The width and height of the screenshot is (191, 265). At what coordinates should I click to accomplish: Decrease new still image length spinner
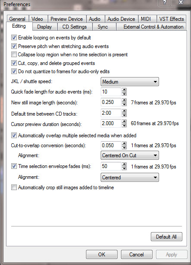(124, 104)
